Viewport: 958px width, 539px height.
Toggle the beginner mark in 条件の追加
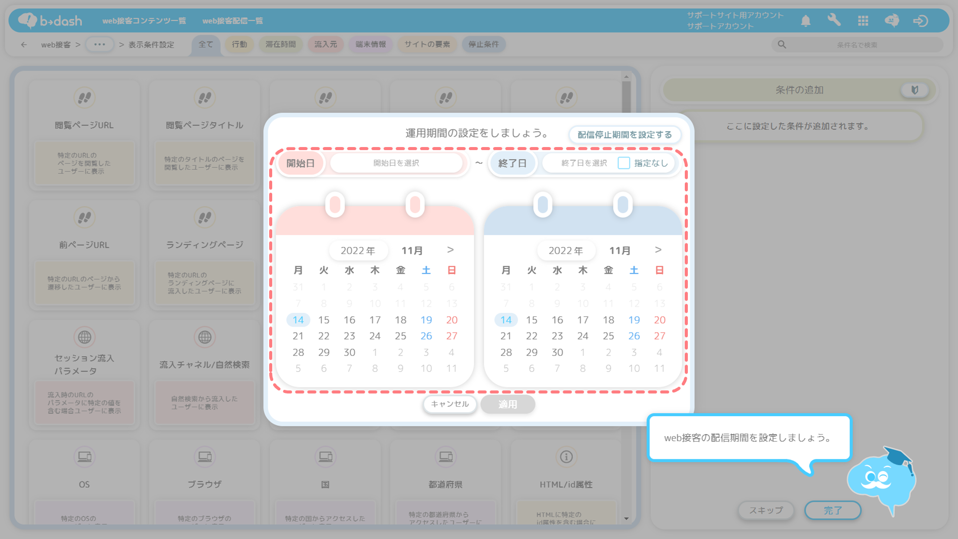coord(914,90)
